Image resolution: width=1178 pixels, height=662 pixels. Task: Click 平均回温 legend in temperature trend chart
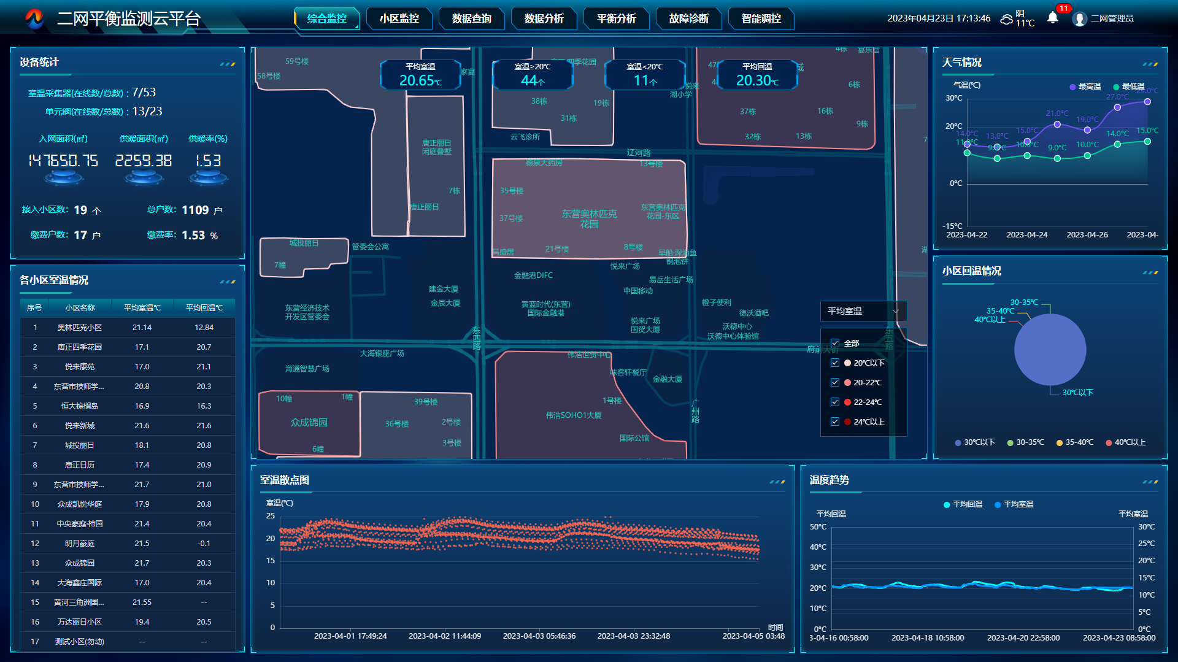tap(963, 504)
